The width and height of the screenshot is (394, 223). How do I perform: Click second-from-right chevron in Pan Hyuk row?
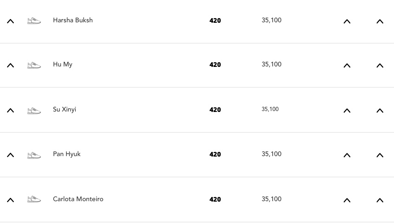[x=347, y=155]
